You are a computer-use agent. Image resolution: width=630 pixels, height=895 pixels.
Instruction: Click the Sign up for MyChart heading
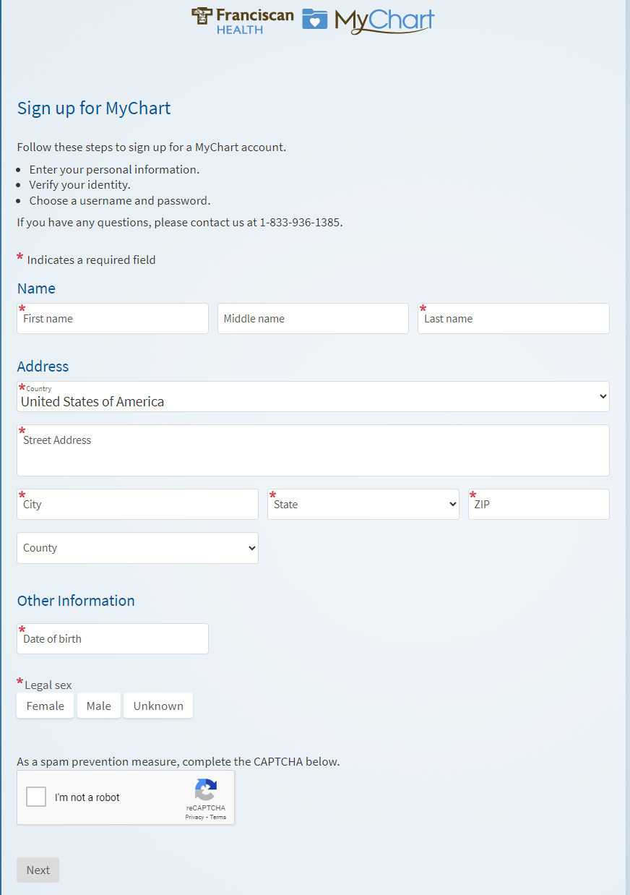click(94, 108)
